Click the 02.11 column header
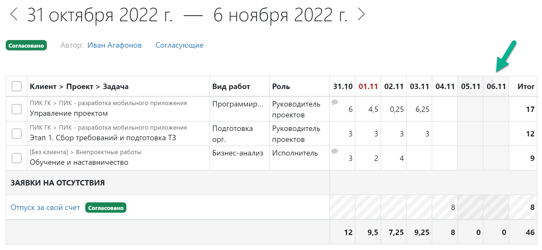 394,87
